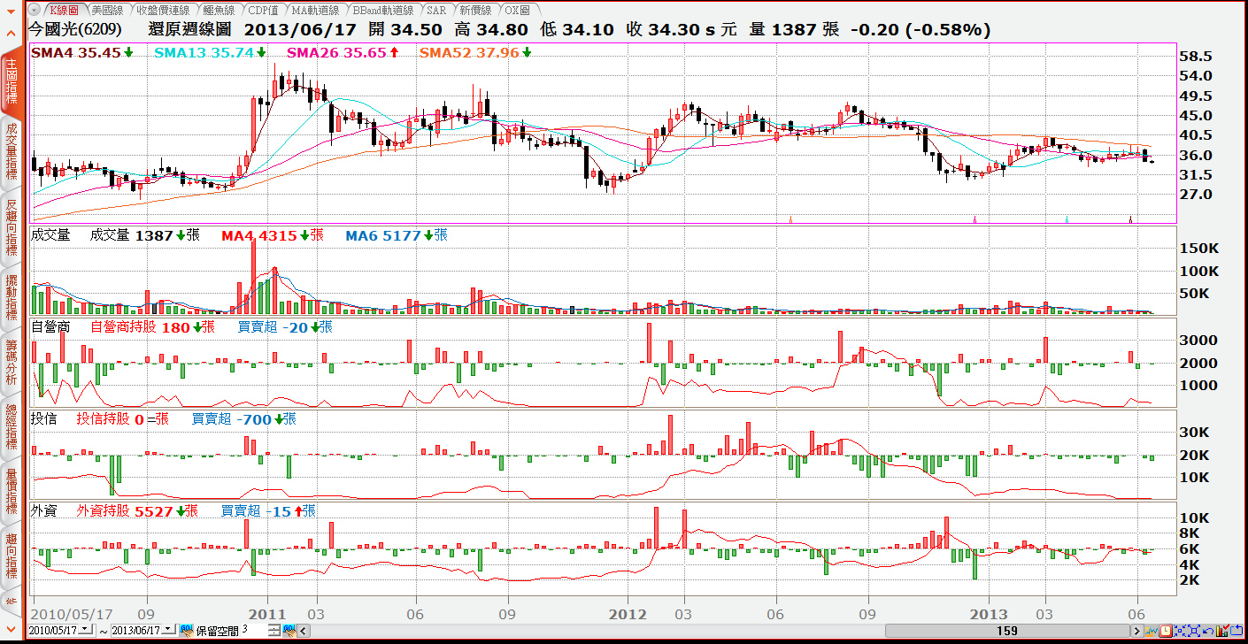
Task: Click the blue undo arrow icon
Action: pyautogui.click(x=1208, y=631)
